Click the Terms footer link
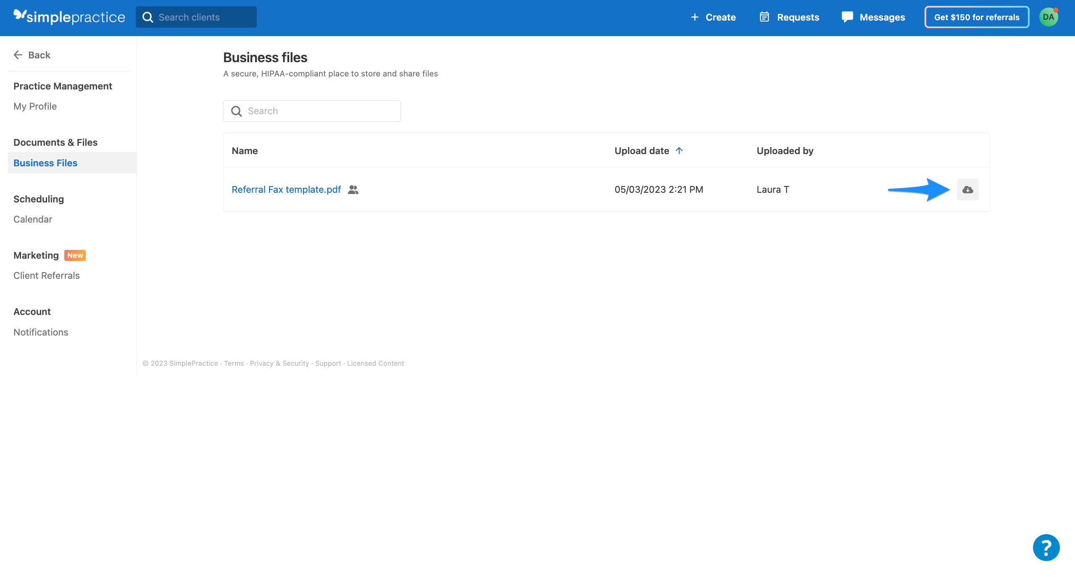The height and width of the screenshot is (577, 1075). 234,363
